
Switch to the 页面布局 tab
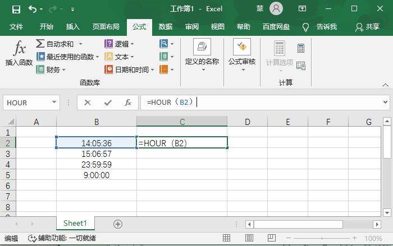[106, 26]
